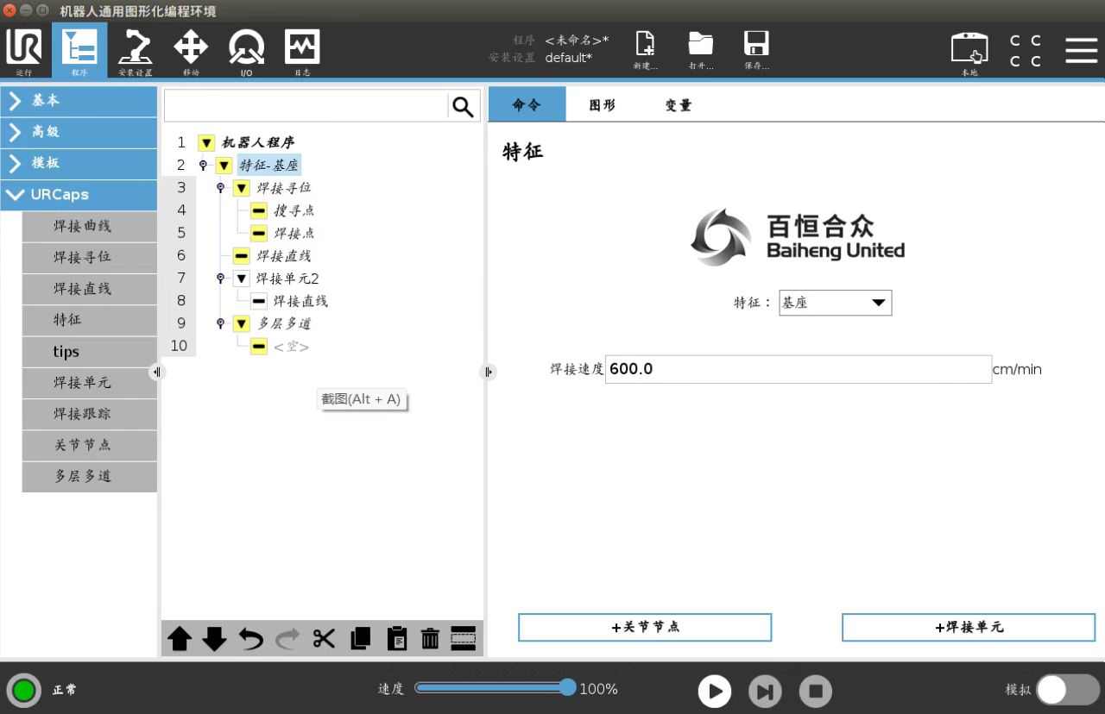Insert 焊接跟踪 from URCaps list

click(x=90, y=414)
